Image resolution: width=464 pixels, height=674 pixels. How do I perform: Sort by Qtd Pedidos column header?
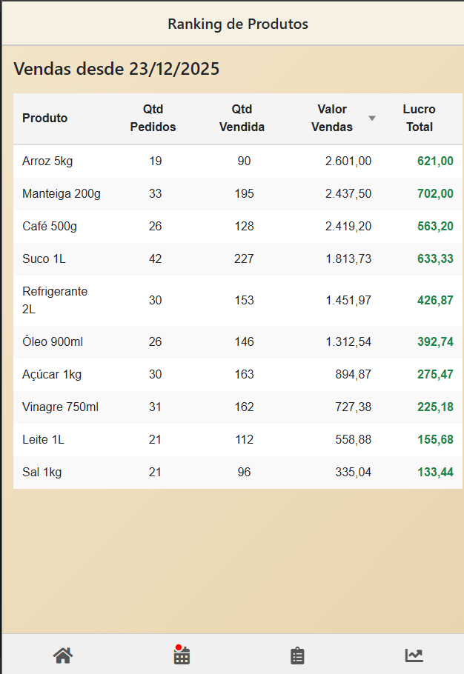(153, 119)
